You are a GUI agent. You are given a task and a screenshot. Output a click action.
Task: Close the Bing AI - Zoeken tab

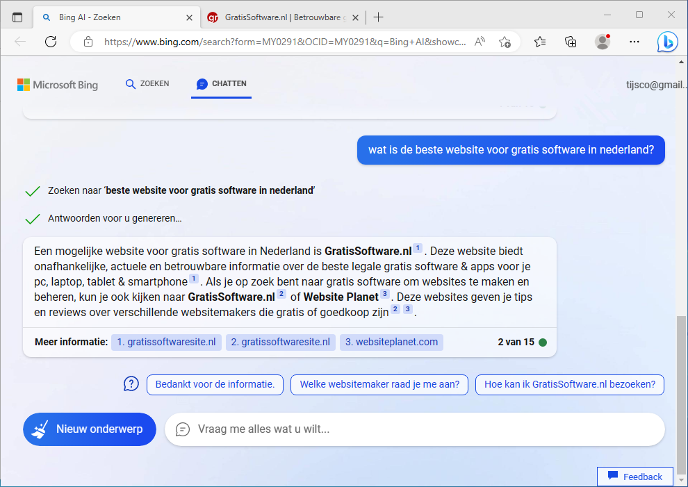point(189,17)
